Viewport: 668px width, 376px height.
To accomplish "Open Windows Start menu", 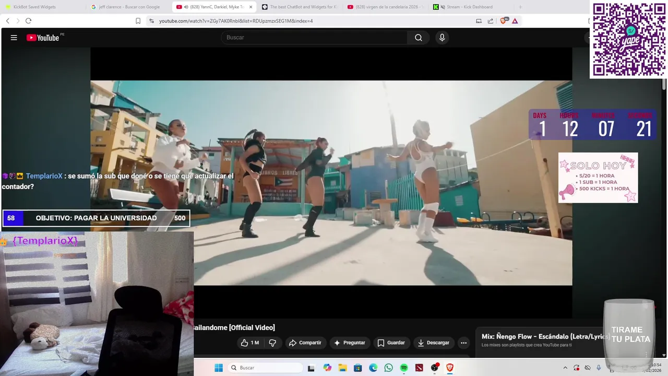I will (219, 368).
